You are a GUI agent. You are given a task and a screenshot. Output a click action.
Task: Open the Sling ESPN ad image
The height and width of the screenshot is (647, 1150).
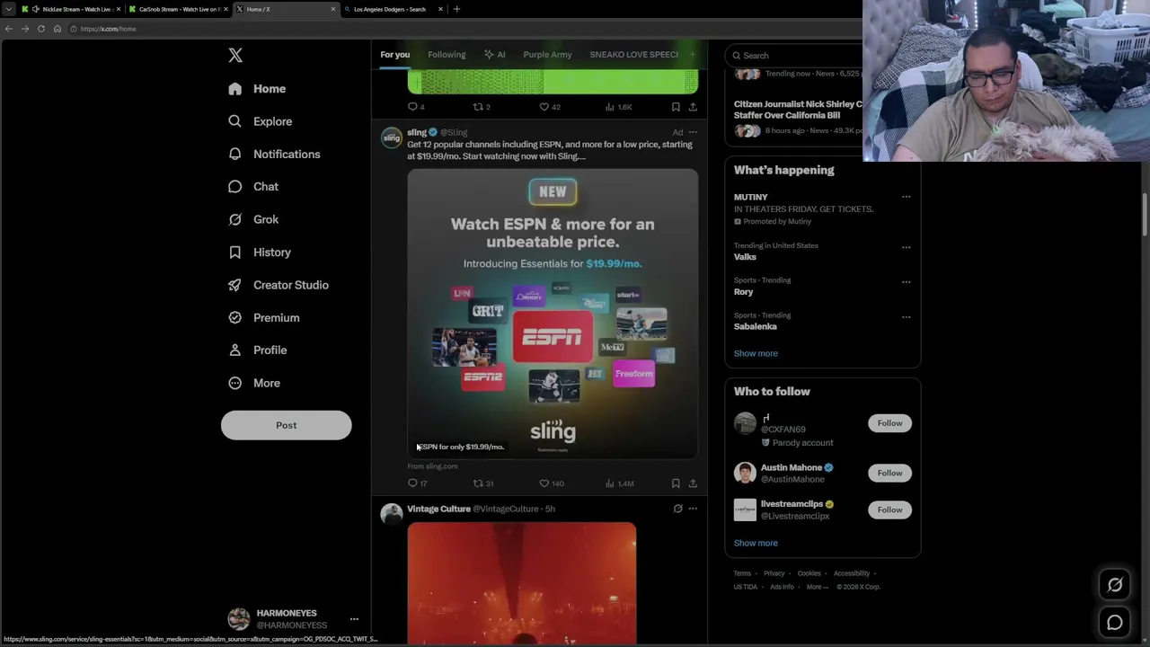[553, 314]
